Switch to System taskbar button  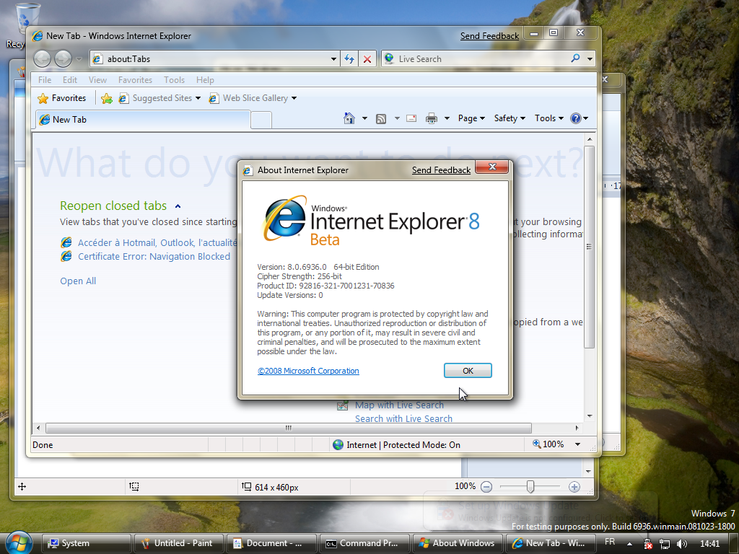tap(87, 543)
